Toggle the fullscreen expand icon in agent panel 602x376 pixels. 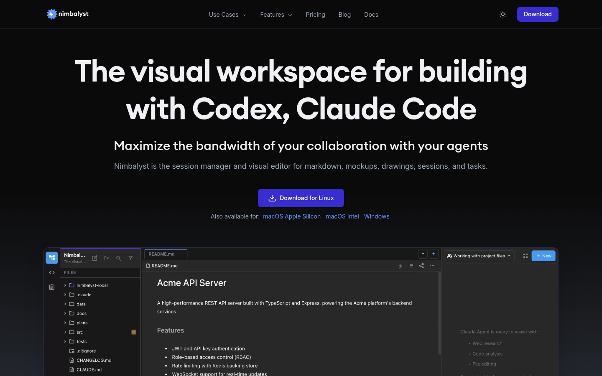click(x=525, y=256)
